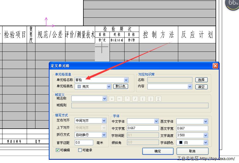Click the divide slash operator button

click(x=135, y=99)
